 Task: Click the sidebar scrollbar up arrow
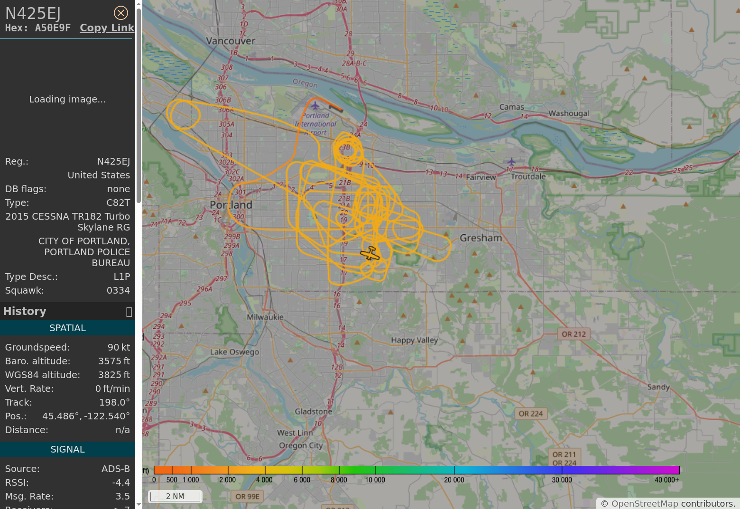[x=139, y=4]
